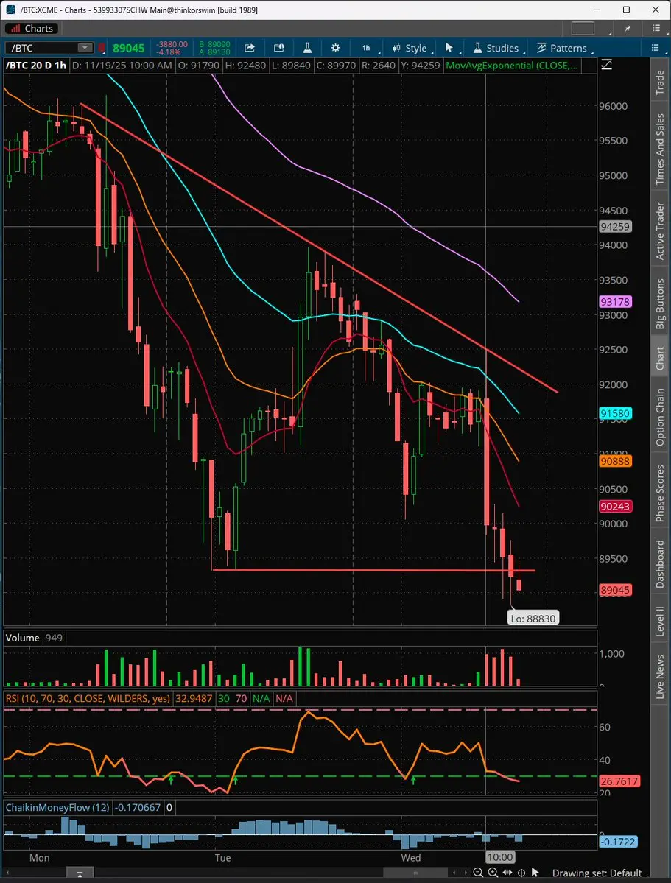671x883 pixels.
Task: Open the Live News sidebar tab
Action: coord(660,678)
